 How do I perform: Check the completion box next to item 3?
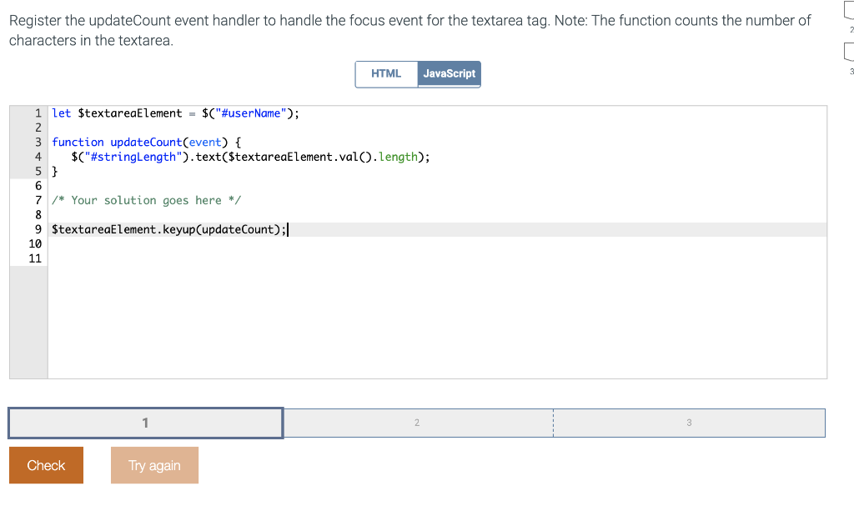click(849, 52)
